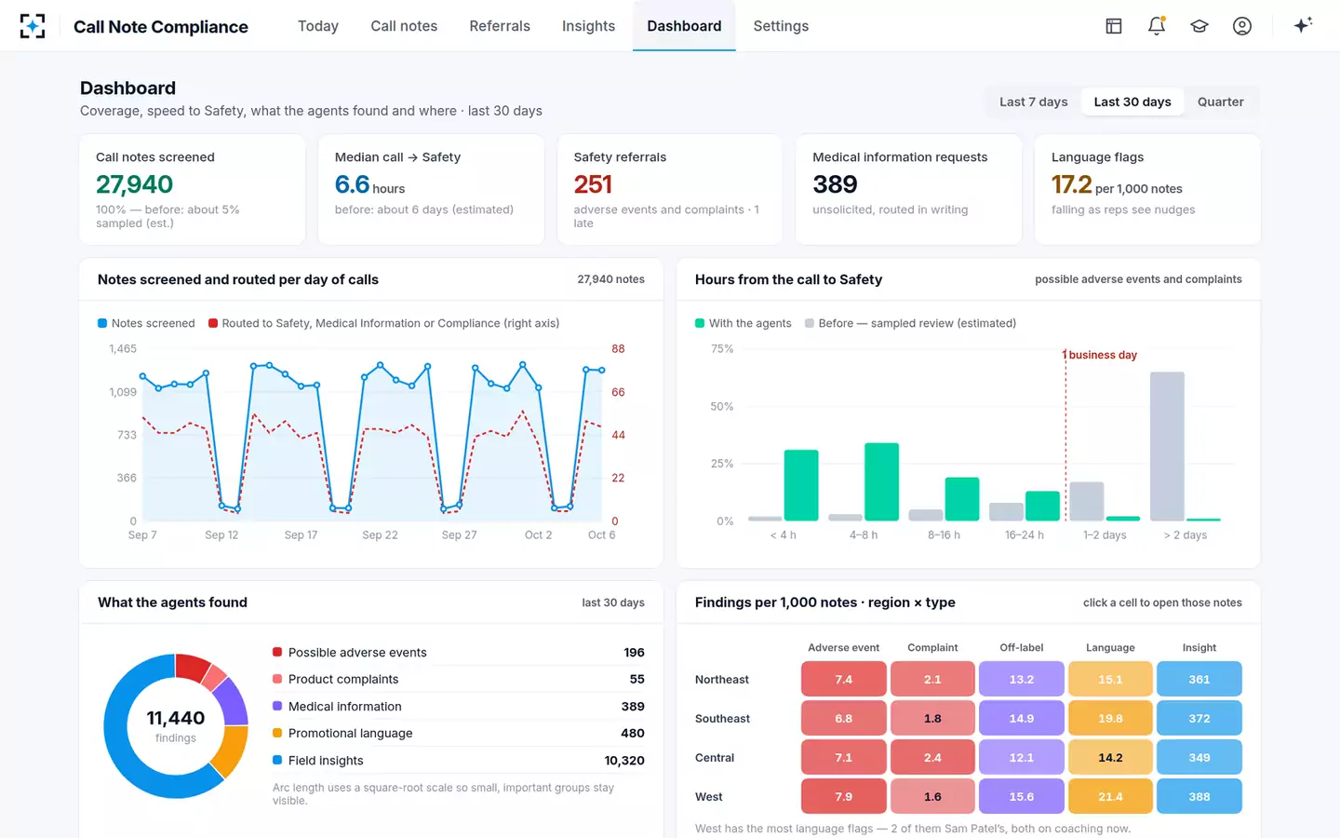Click the red Possible adverse events swatch
Image resolution: width=1340 pixels, height=838 pixels.
tap(277, 652)
